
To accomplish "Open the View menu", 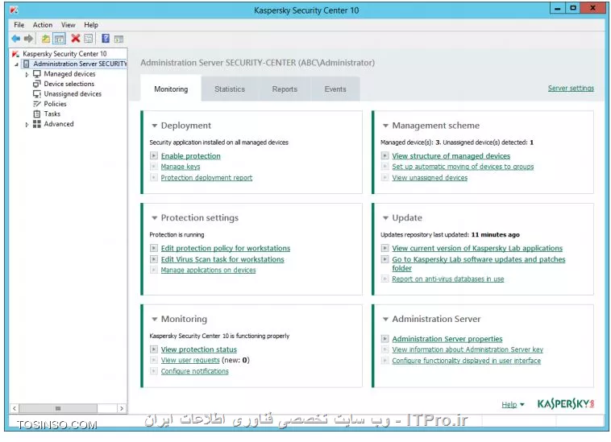I will [69, 25].
